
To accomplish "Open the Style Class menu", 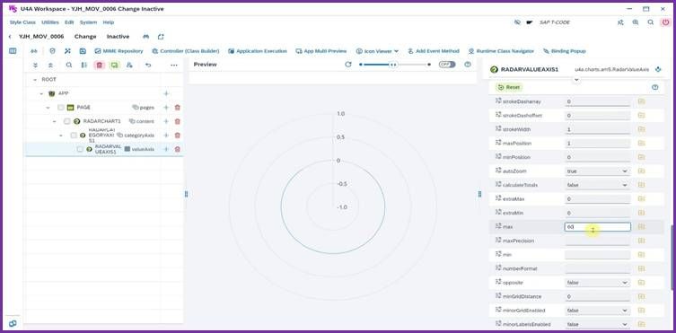I will point(22,22).
